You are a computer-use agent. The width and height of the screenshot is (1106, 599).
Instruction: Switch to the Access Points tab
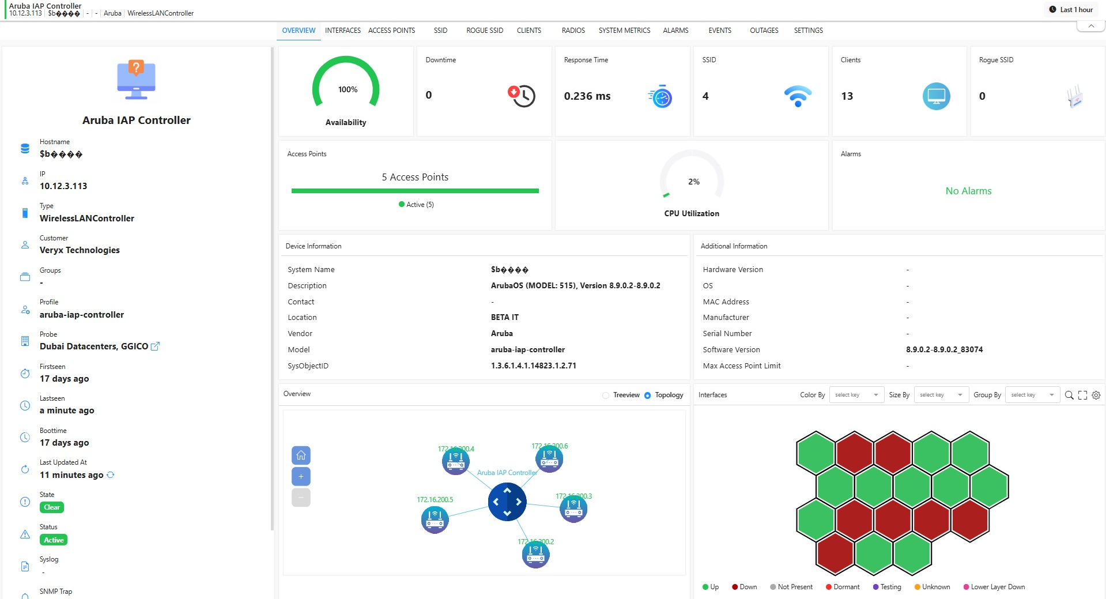pyautogui.click(x=391, y=31)
